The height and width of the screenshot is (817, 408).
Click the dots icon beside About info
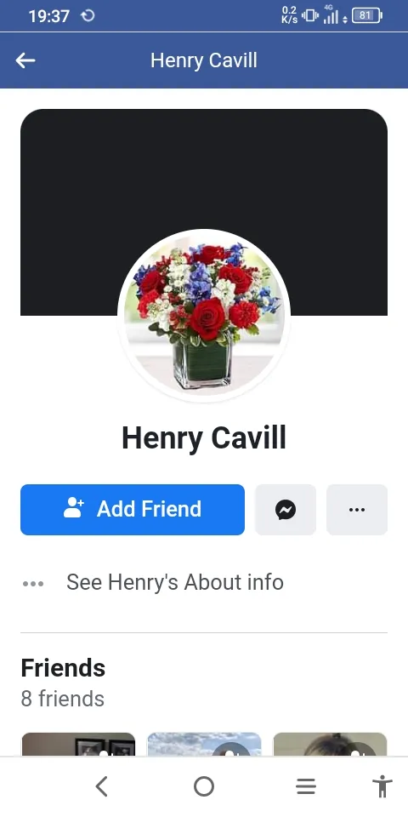tap(33, 584)
